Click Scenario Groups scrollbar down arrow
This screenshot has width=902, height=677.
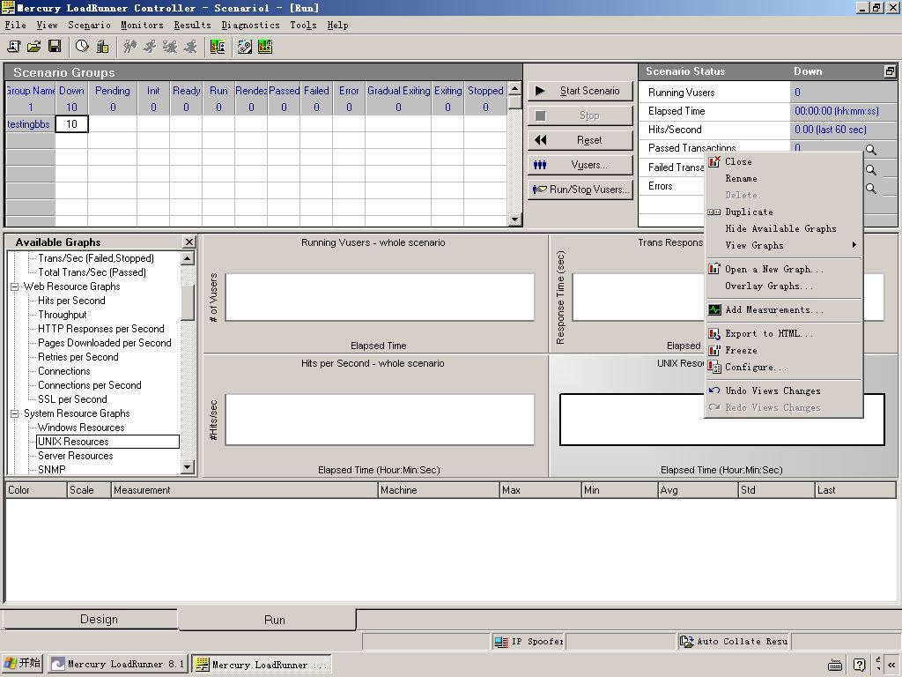click(514, 219)
